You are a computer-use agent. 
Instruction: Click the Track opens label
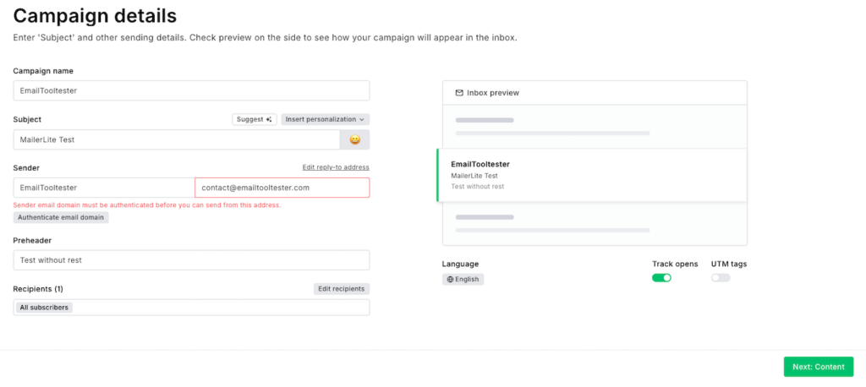click(x=675, y=264)
